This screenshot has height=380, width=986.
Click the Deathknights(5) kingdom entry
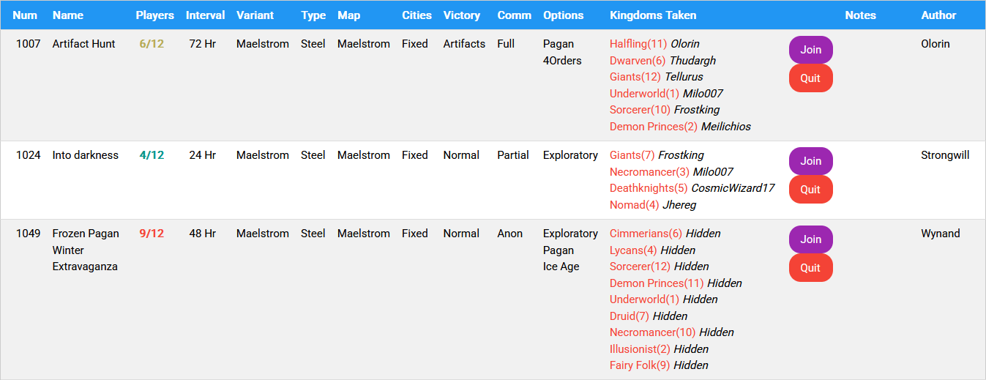[x=649, y=188]
